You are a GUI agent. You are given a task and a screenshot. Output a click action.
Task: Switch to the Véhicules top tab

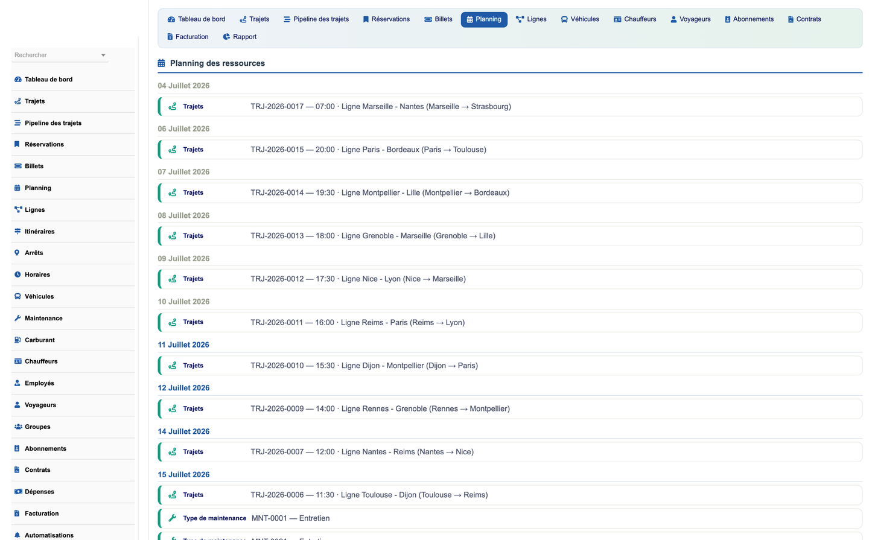(x=580, y=19)
